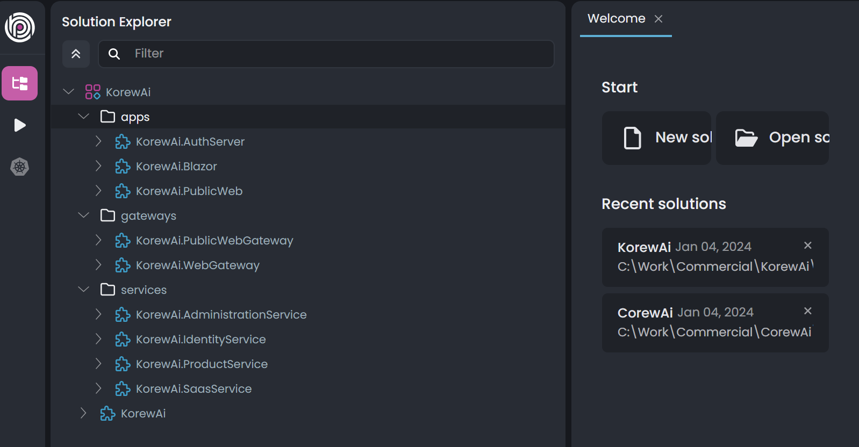Close the Welcome tab

[658, 19]
